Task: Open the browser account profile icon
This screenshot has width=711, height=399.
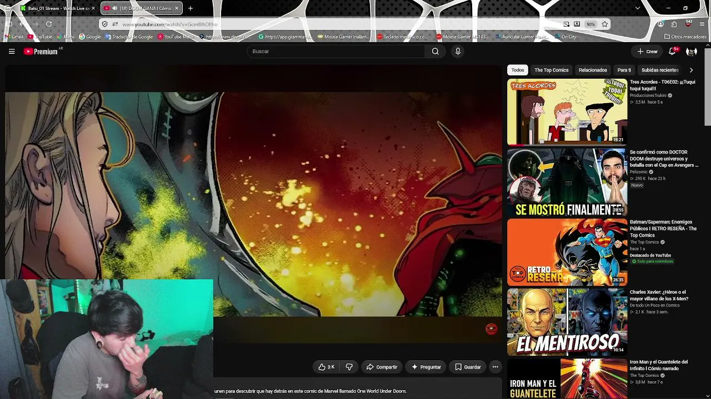Action: click(x=660, y=24)
